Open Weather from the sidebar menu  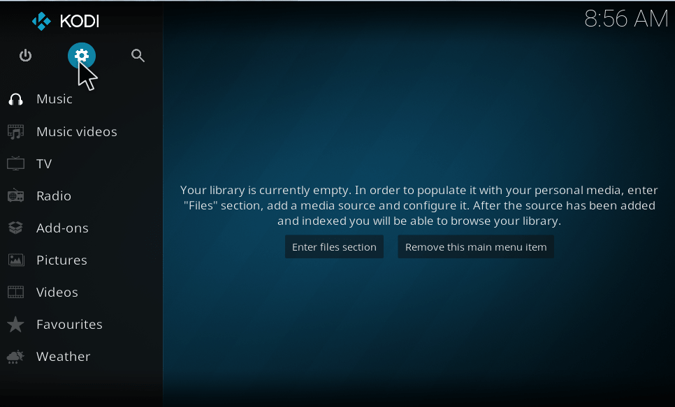[63, 356]
